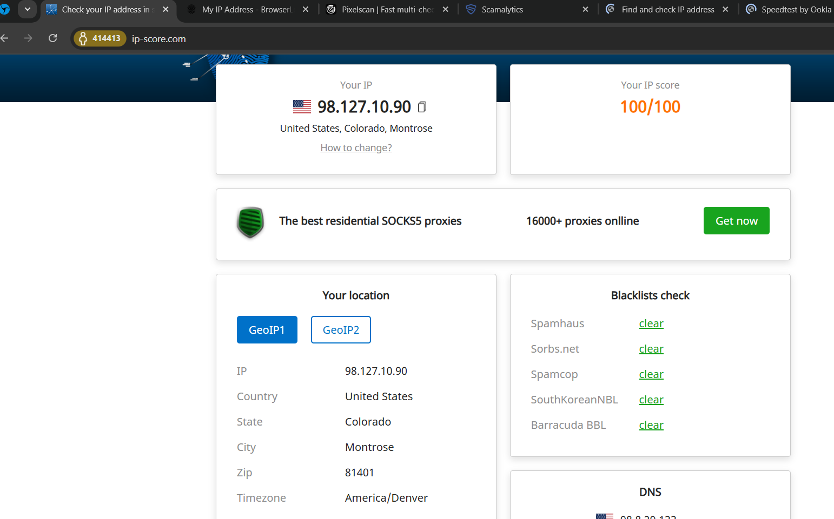Open the Speedtest by Ookla tab
834x519 pixels.
[795, 10]
